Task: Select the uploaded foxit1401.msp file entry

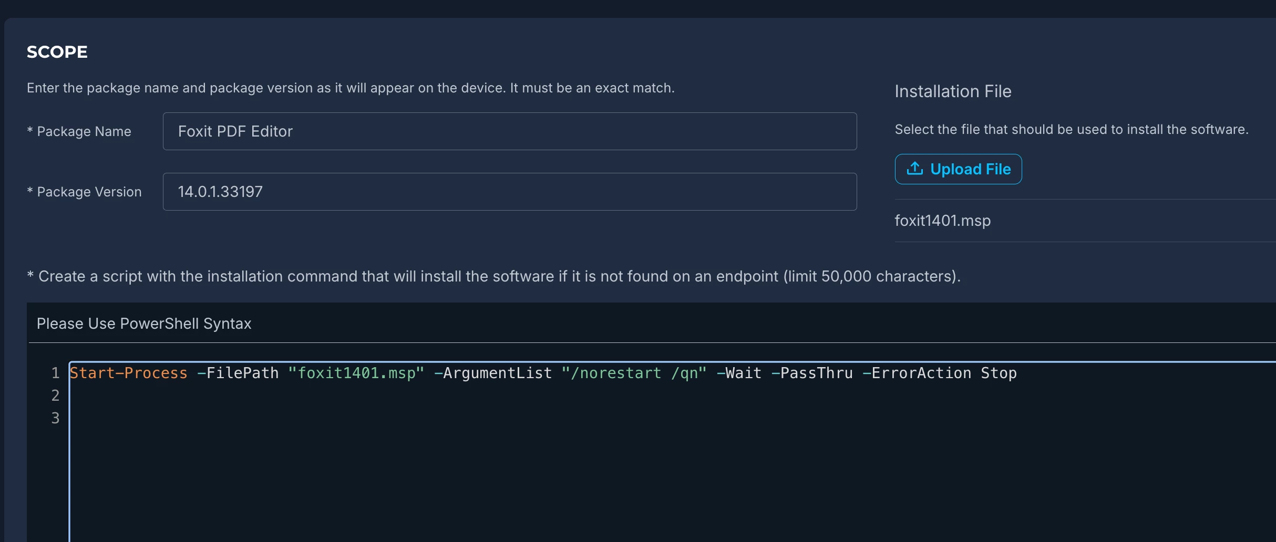Action: pos(943,221)
